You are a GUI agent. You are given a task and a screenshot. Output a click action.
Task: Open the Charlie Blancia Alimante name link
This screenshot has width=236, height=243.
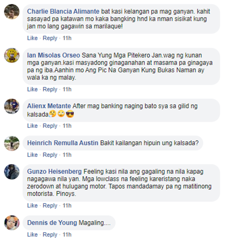(x=63, y=11)
